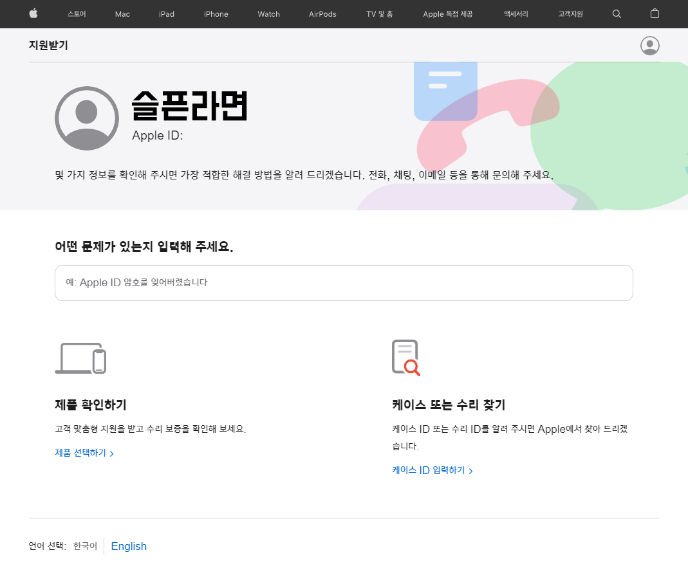Click the 제품 확인하기 heading

(91, 405)
